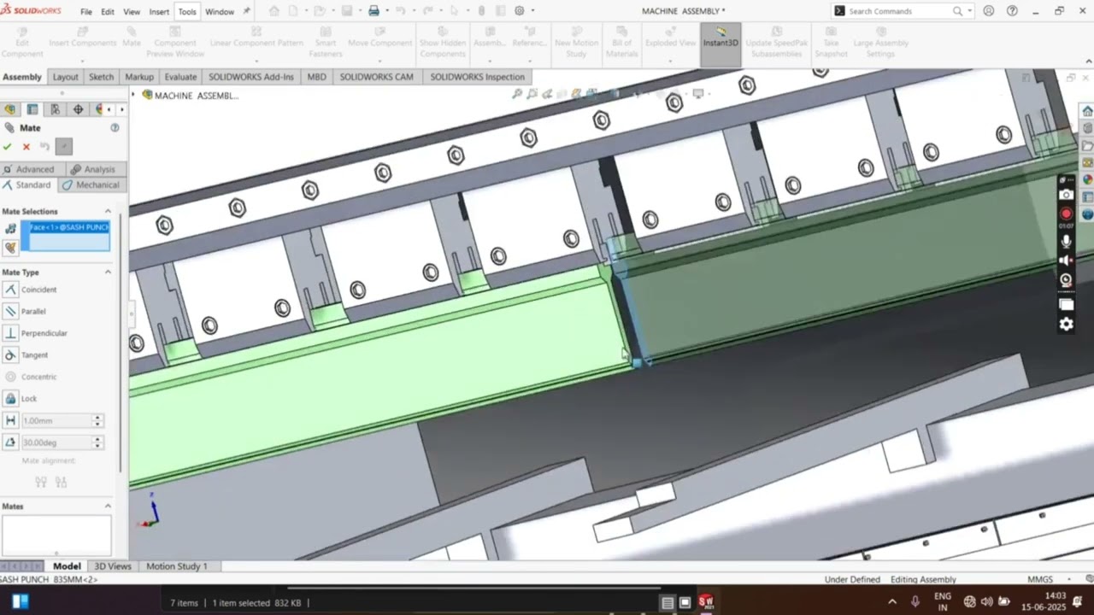Switch to the Evaluate tab

coord(180,77)
